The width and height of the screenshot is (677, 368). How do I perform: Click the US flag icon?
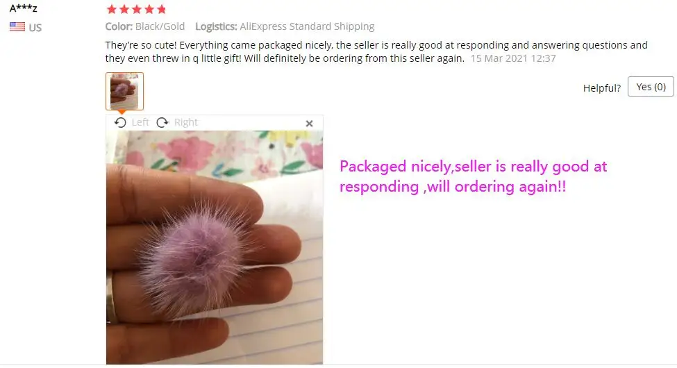(x=17, y=27)
